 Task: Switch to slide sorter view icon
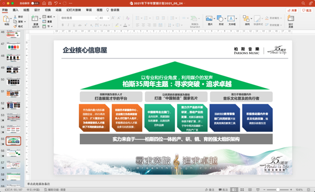pyautogui.click(x=242, y=189)
